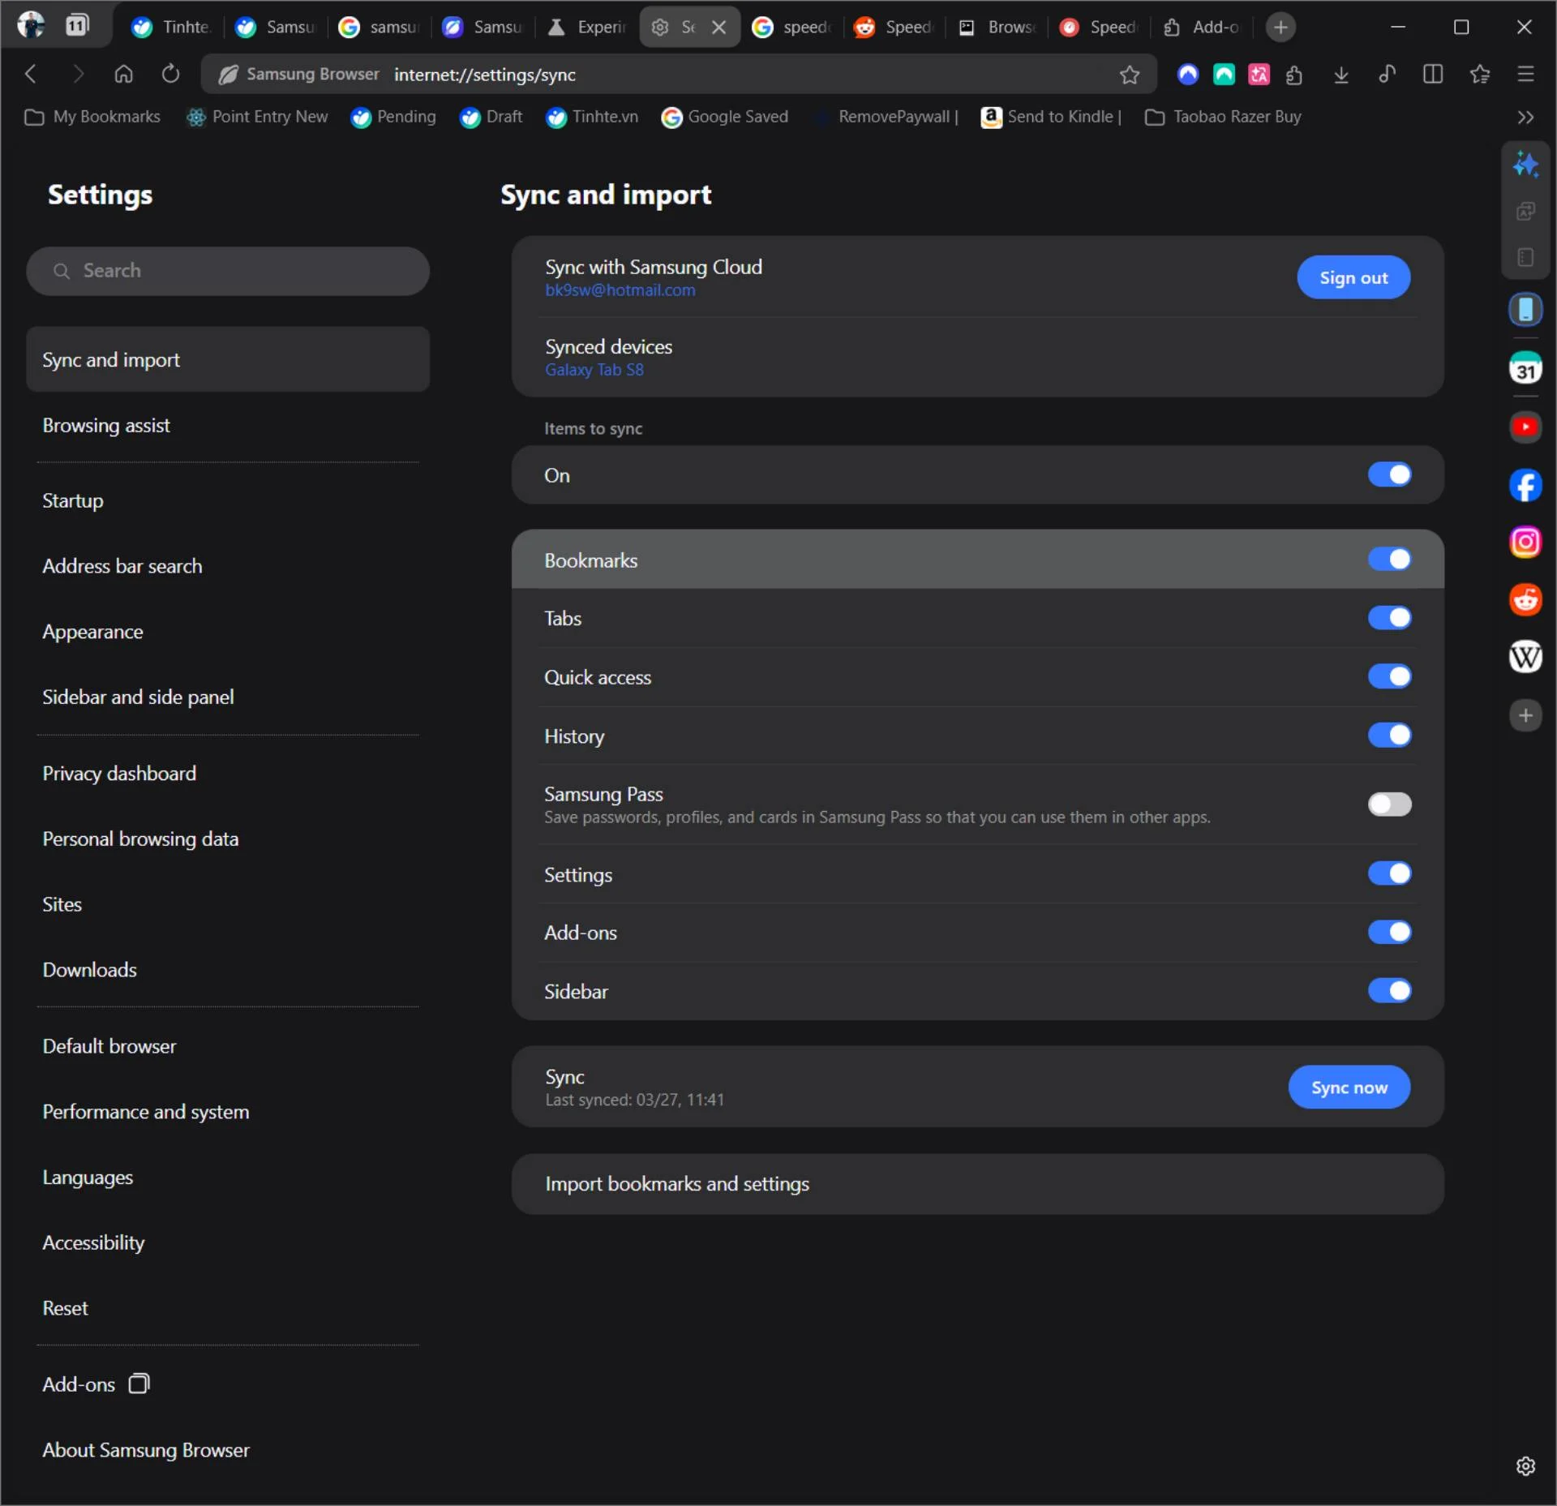
Task: Open the browser main menu
Action: (x=1525, y=75)
